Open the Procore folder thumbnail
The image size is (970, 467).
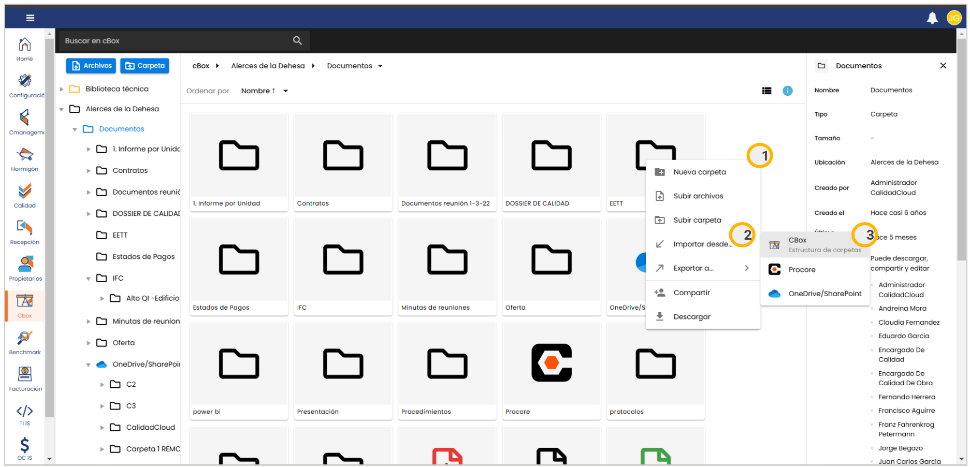(x=551, y=363)
